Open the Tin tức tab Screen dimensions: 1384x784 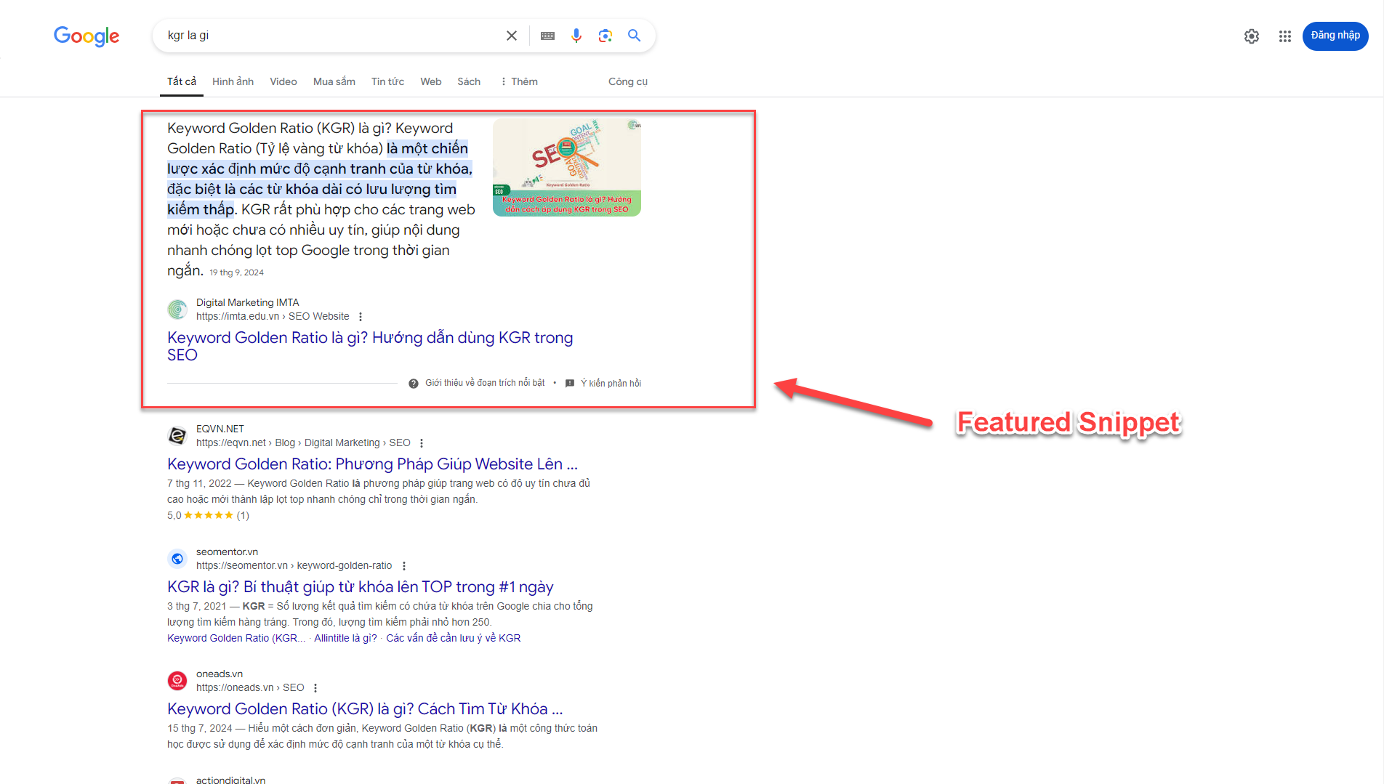click(x=387, y=81)
